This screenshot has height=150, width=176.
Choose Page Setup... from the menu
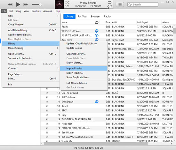30,74
